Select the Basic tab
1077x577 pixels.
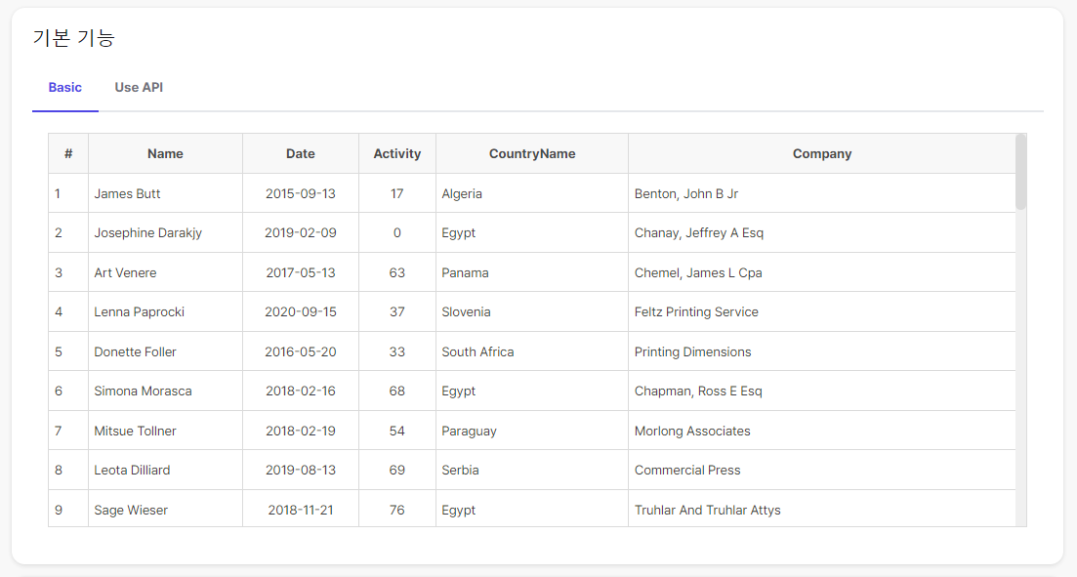click(x=65, y=87)
